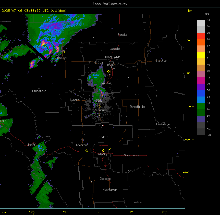Click the Strathmore label

(132, 155)
